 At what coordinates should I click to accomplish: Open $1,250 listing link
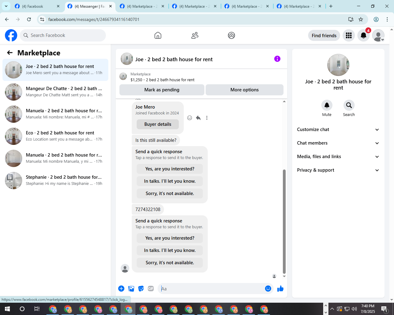pyautogui.click(x=163, y=80)
